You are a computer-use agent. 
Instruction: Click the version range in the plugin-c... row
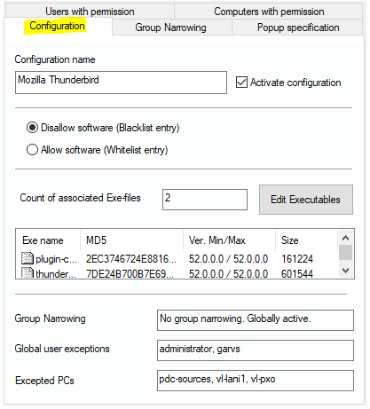coord(228,259)
